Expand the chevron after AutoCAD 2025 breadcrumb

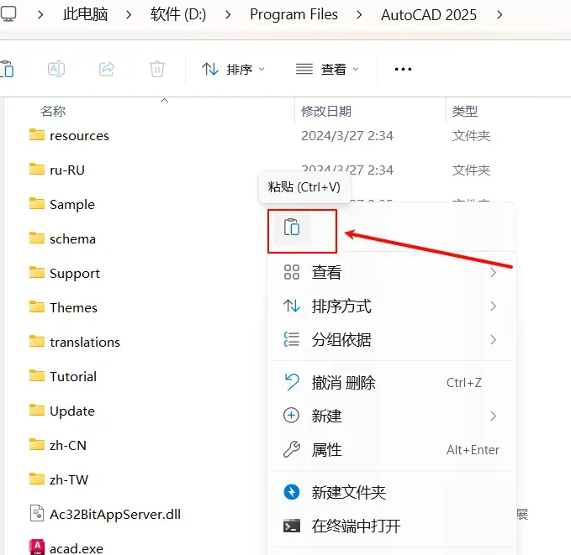(x=500, y=15)
